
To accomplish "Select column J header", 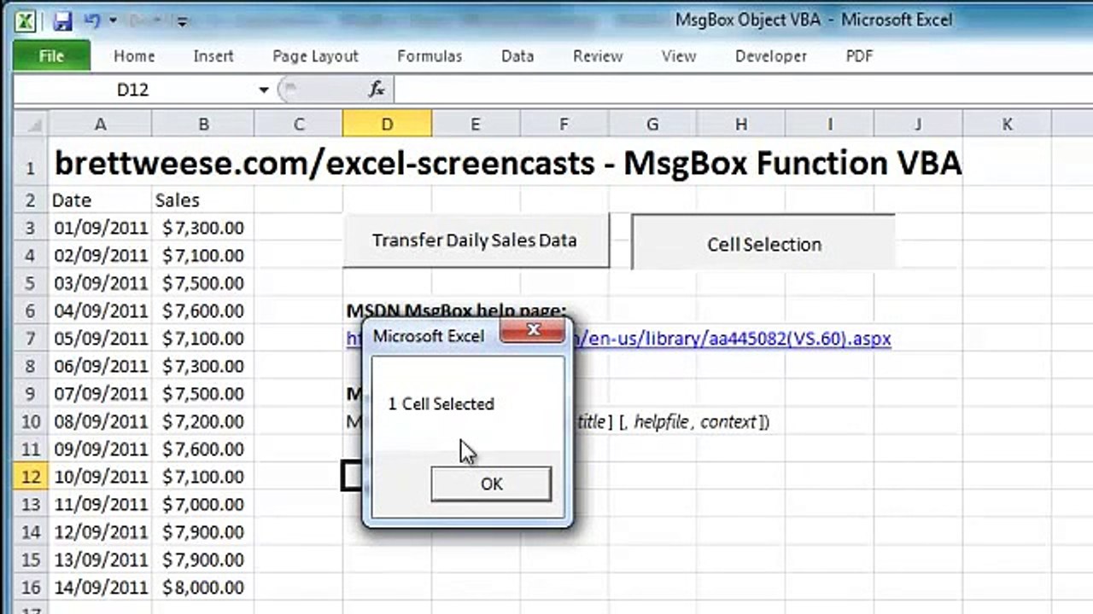I will click(918, 125).
